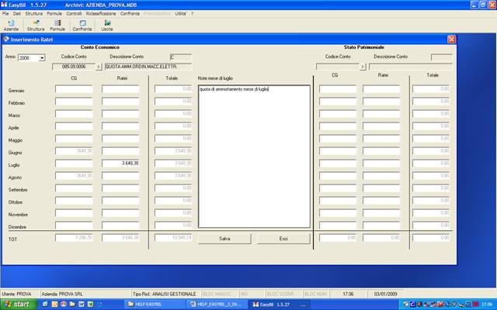Click the first-row CG field in Stato Patrimoniale
The image size is (497, 310).
pyautogui.click(x=338, y=89)
